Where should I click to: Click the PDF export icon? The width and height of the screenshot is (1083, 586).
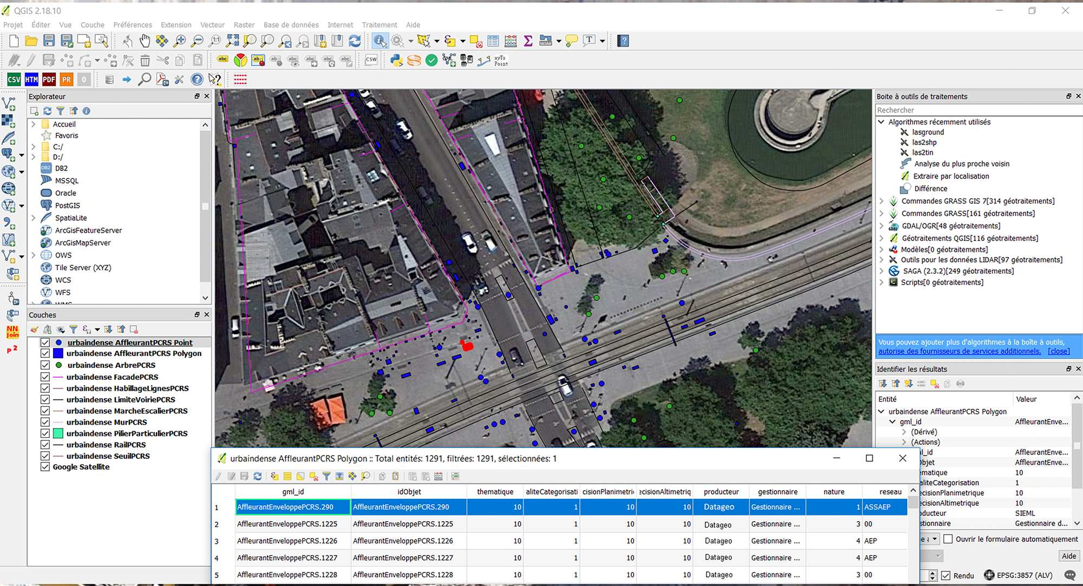pos(49,80)
